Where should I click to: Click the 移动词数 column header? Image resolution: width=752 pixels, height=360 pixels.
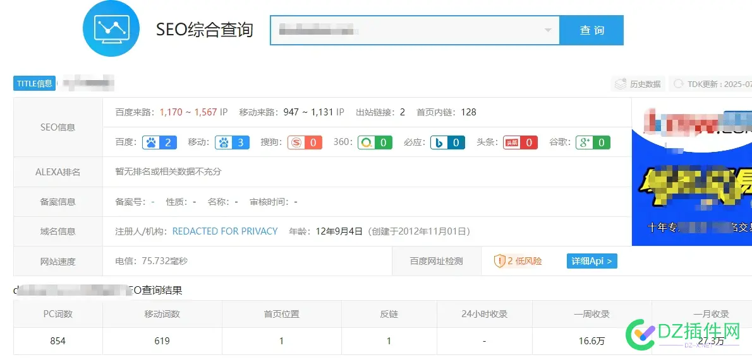(x=162, y=314)
